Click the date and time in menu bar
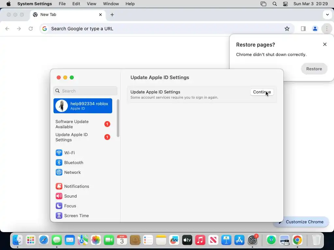The width and height of the screenshot is (334, 250). (x=311, y=4)
